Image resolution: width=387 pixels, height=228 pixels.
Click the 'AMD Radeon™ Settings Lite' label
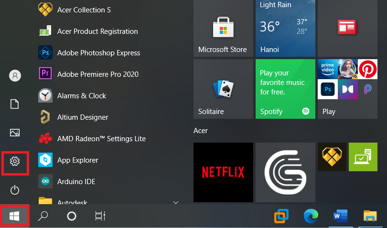coord(101,139)
